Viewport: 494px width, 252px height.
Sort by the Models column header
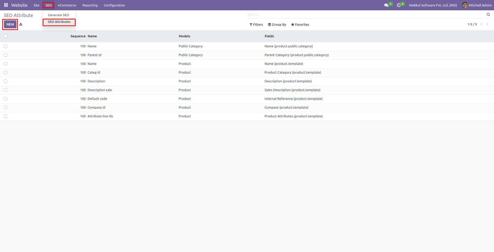pos(184,36)
